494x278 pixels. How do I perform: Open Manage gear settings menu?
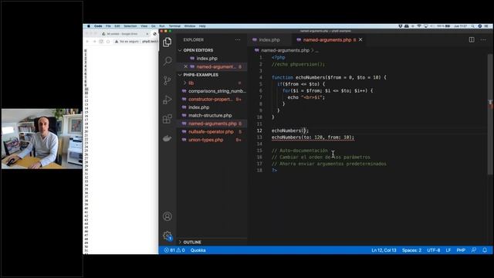pos(167,236)
